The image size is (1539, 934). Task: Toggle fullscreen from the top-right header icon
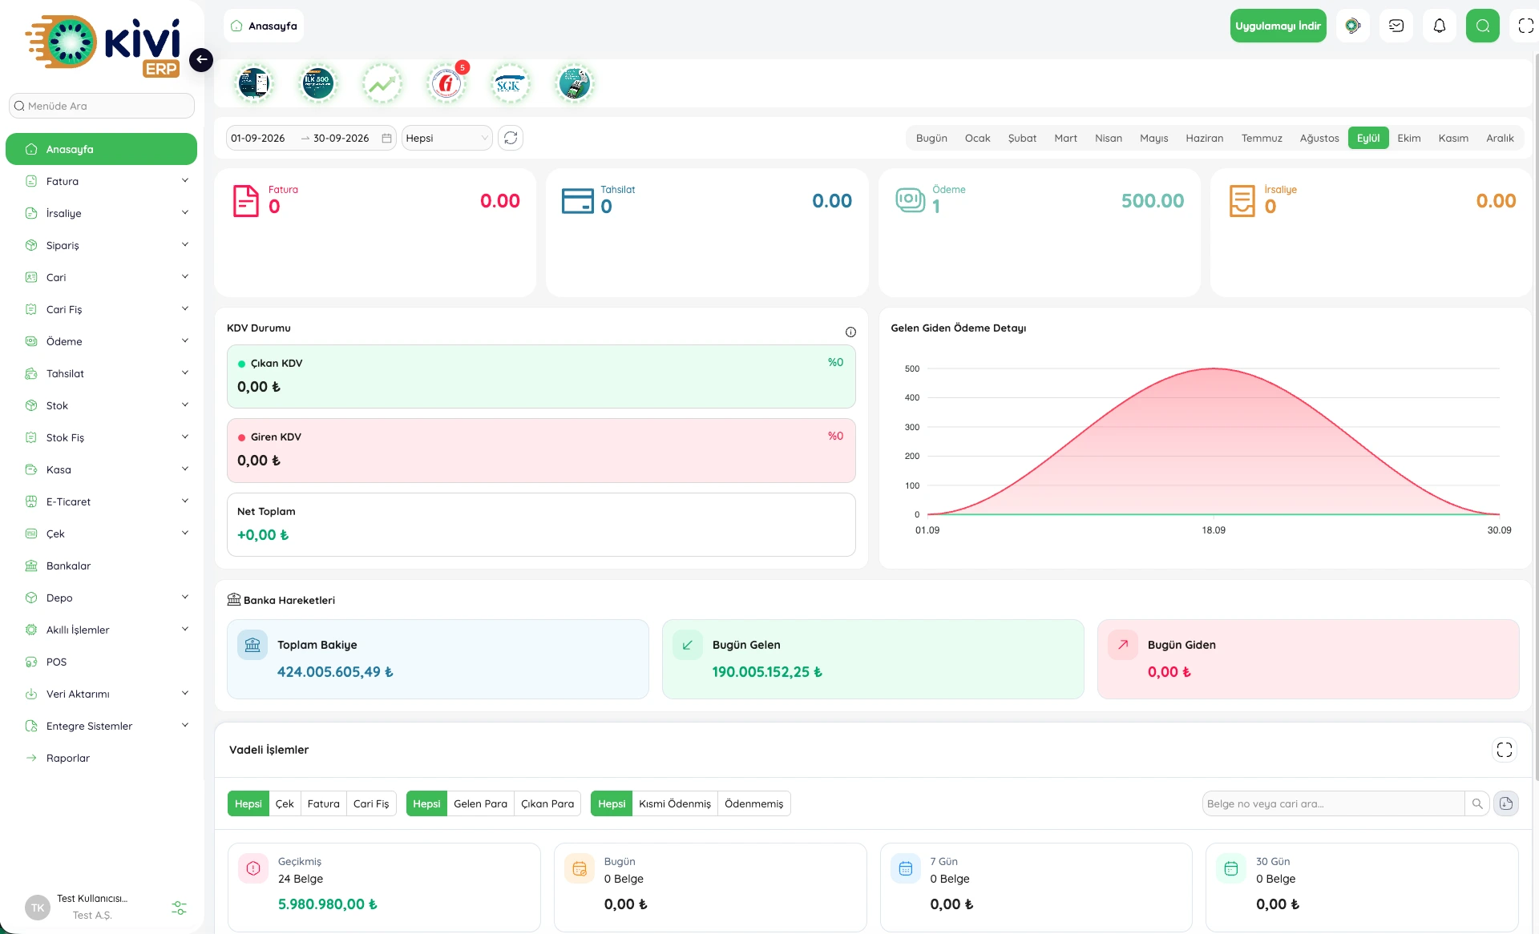1525,26
